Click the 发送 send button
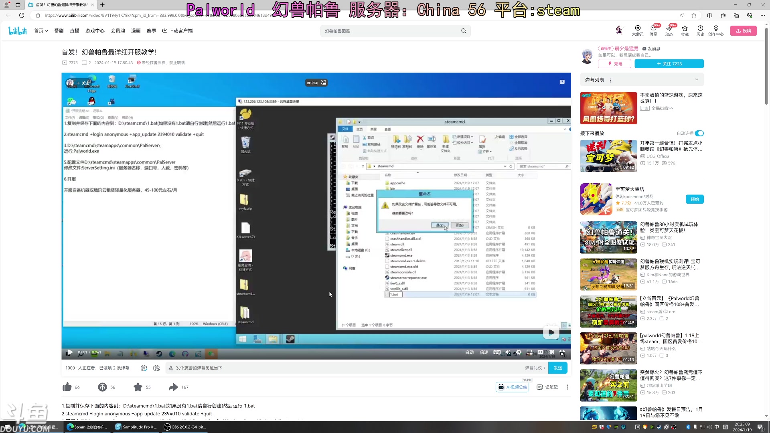This screenshot has height=433, width=770. pyautogui.click(x=558, y=368)
